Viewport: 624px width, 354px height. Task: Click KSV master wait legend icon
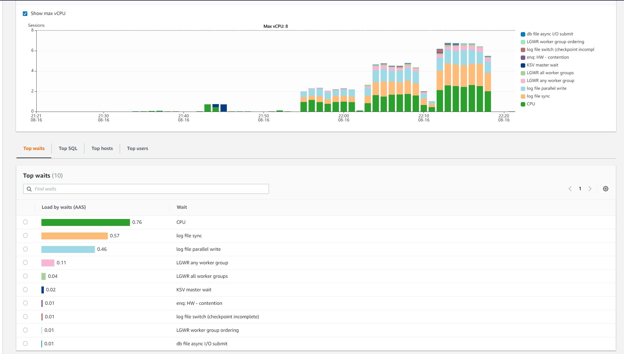[x=523, y=65]
